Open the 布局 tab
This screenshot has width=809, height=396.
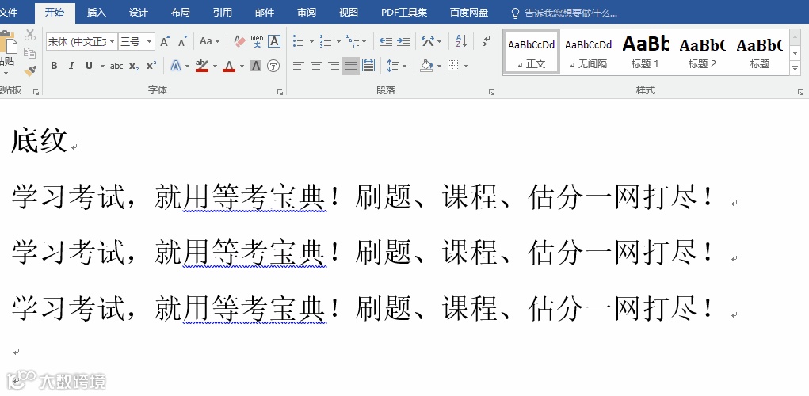(x=181, y=13)
